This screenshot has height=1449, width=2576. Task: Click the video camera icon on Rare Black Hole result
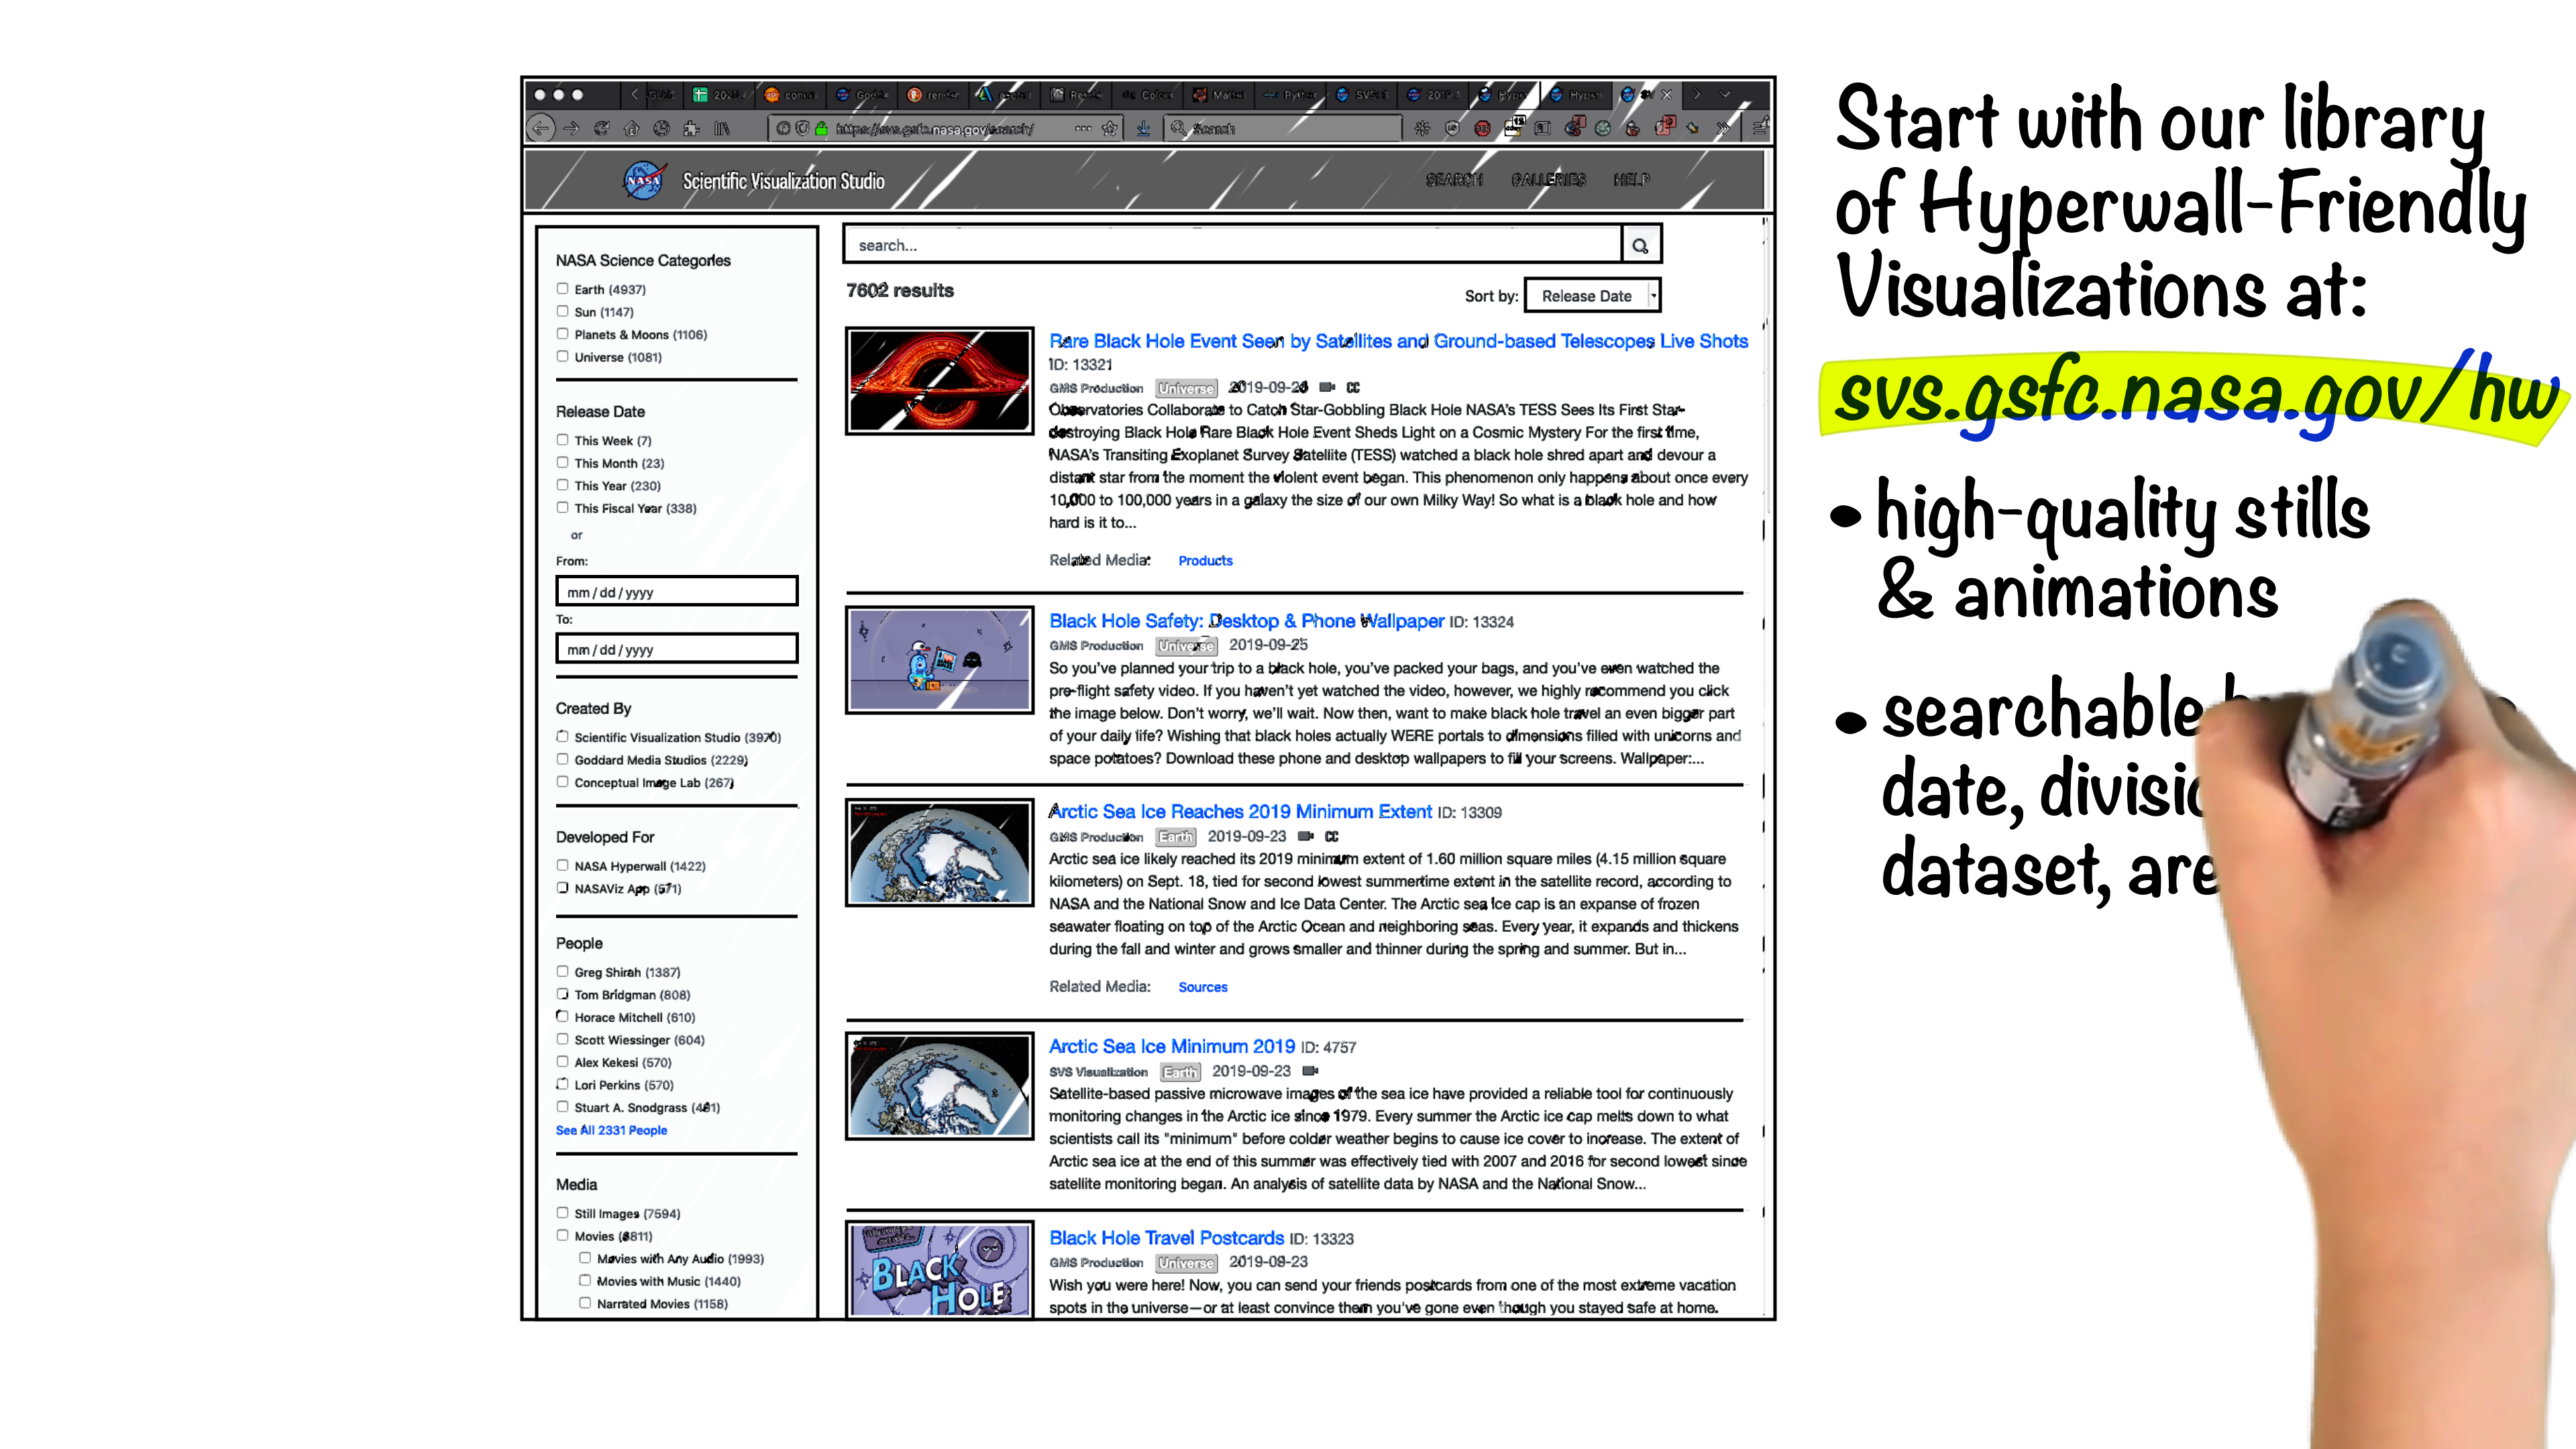point(1327,387)
